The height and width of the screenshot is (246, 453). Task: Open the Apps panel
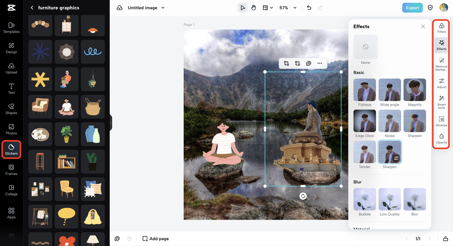(11, 213)
